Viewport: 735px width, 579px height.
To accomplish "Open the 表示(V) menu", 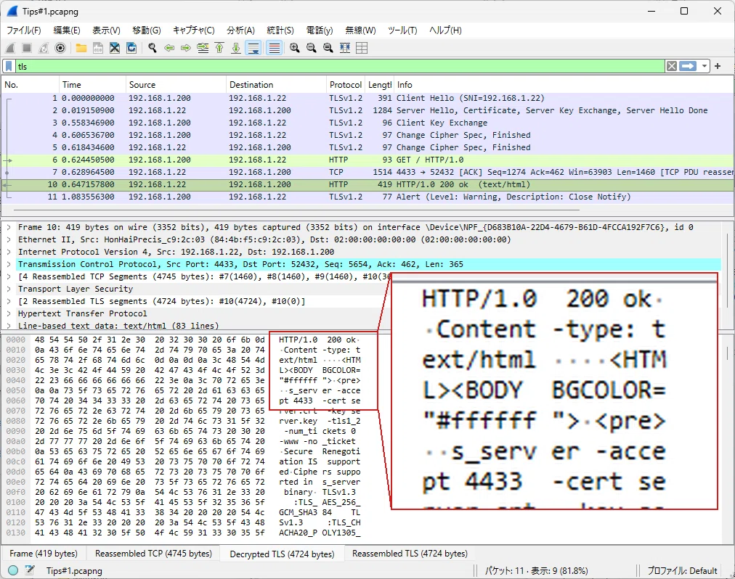I will coord(106,30).
